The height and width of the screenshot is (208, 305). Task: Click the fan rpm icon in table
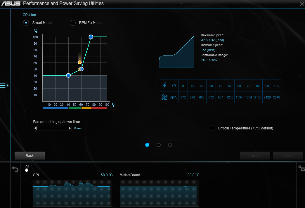(165, 97)
